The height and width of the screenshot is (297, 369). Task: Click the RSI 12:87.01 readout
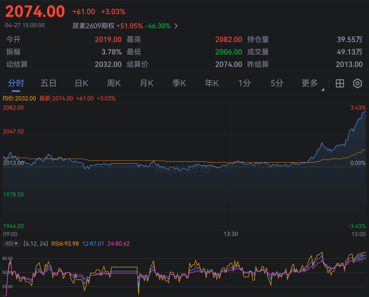pyautogui.click(x=93, y=244)
